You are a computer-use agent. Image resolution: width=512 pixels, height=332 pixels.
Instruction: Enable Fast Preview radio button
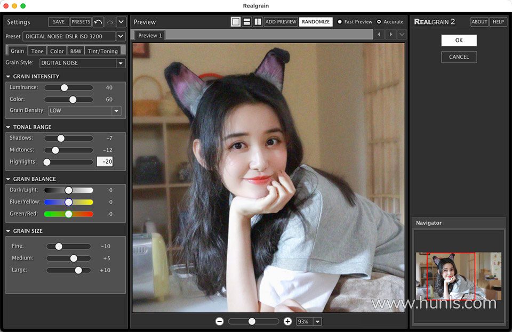(x=340, y=22)
